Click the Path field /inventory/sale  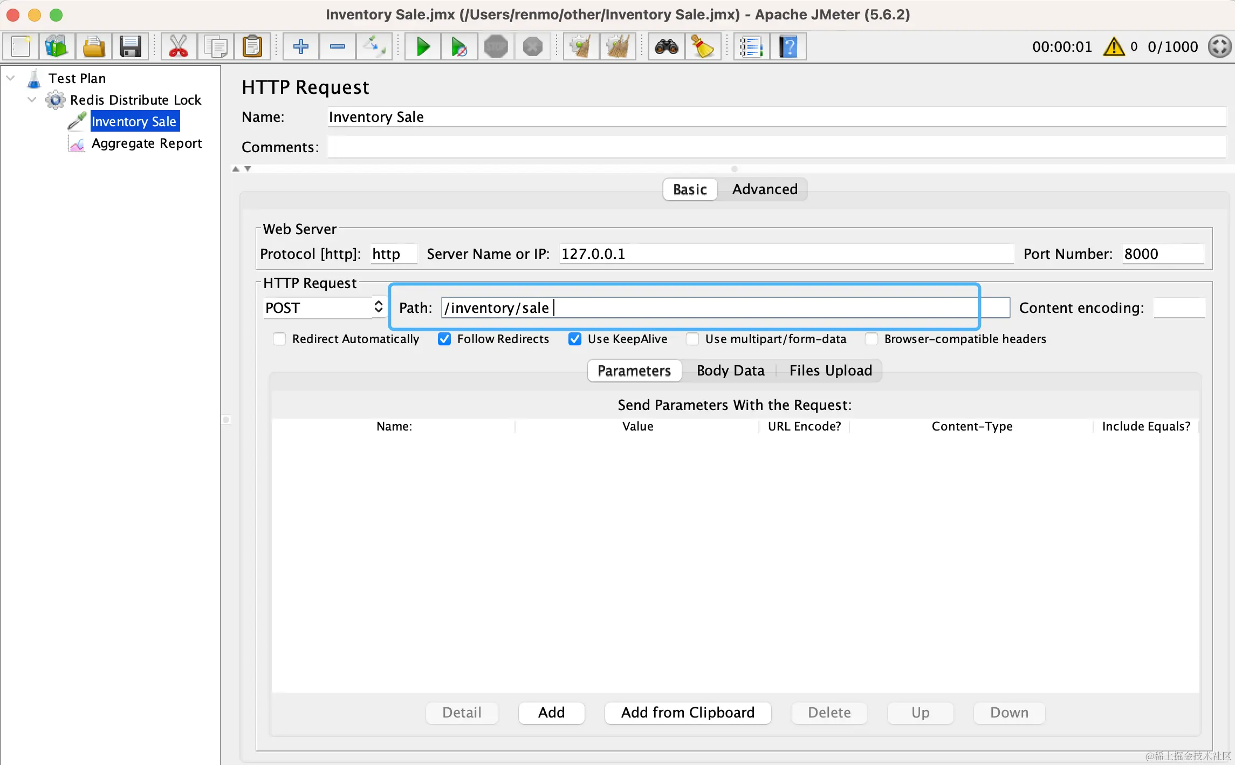(725, 308)
